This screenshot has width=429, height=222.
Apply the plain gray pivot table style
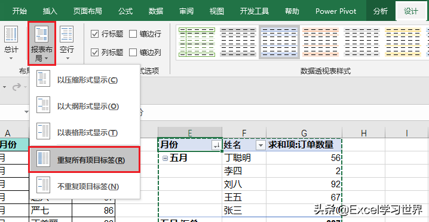(x=361, y=42)
